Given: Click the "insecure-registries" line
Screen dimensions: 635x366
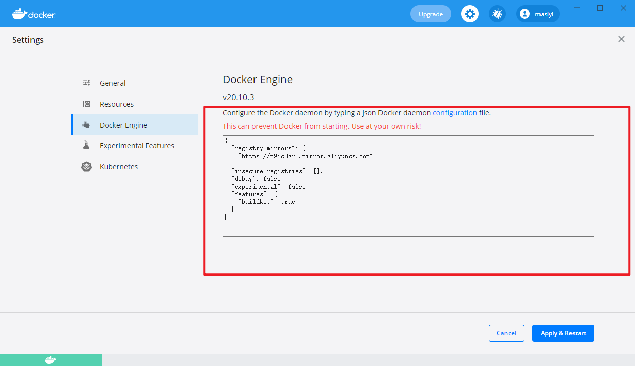Looking at the screenshot, I should pyautogui.click(x=277, y=171).
